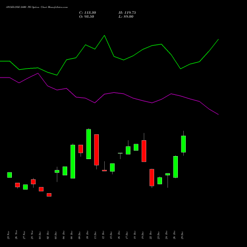Image resolution: width=247 pixels, height=247 pixels.
Task: Click the 19 Dec date label
Action: (x=143, y=235)
